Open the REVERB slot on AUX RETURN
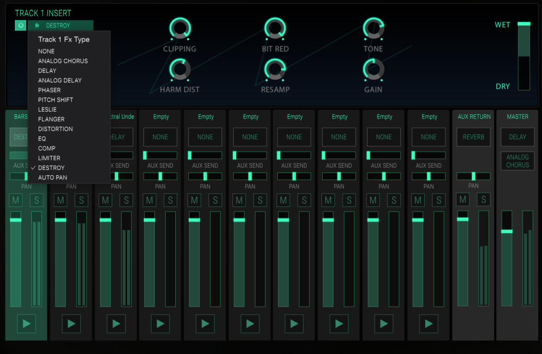The height and width of the screenshot is (354, 542). (473, 137)
